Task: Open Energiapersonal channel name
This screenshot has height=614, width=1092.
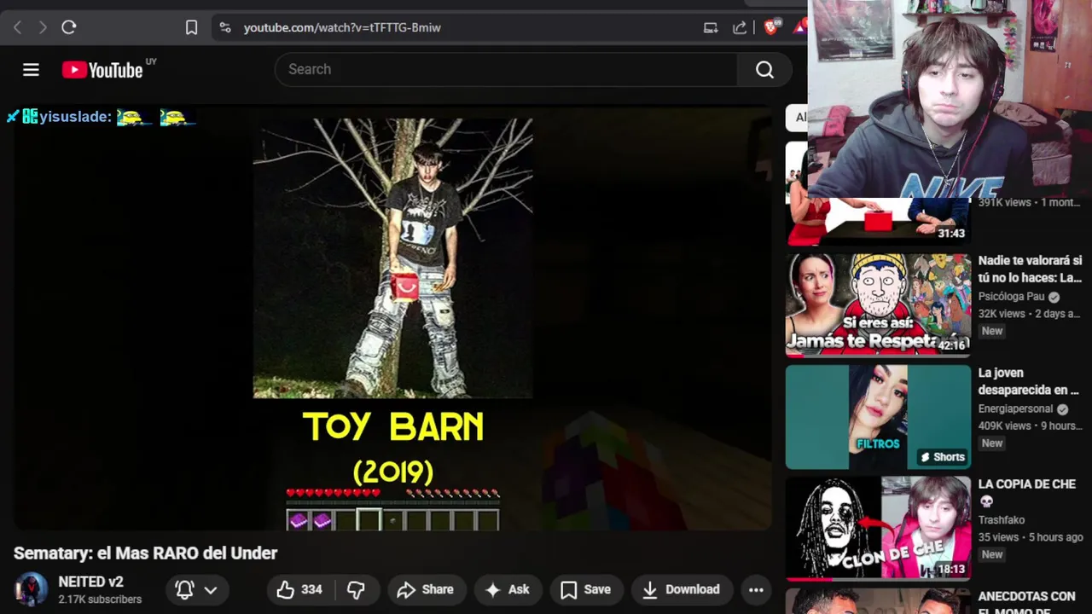Action: pyautogui.click(x=1015, y=409)
